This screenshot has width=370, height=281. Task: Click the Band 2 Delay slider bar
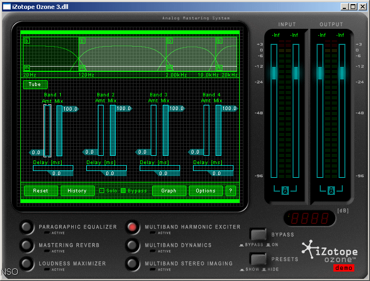coord(106,168)
